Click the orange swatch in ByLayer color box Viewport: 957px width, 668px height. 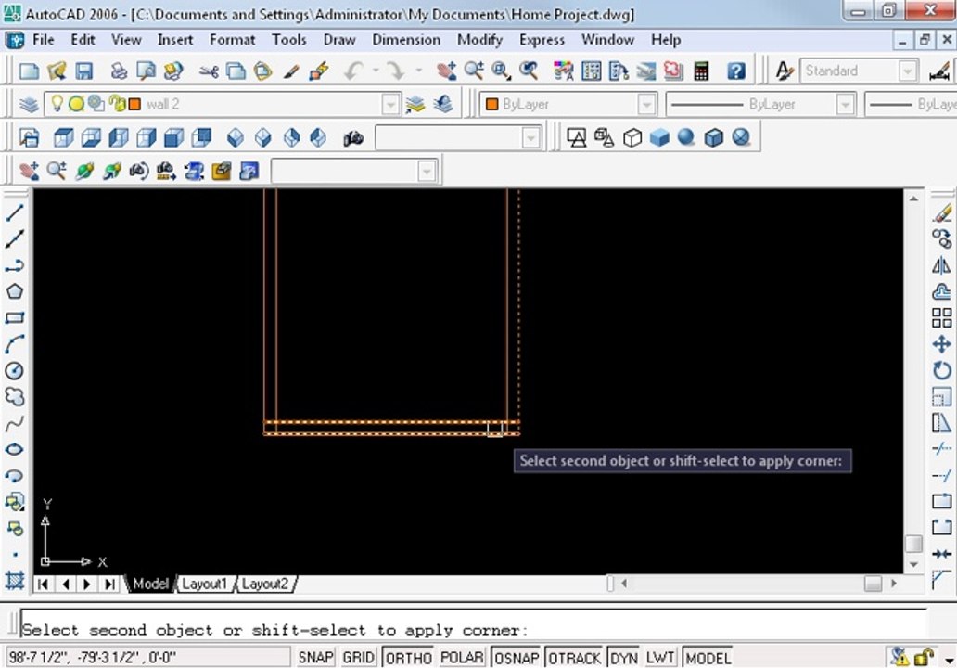tap(491, 105)
